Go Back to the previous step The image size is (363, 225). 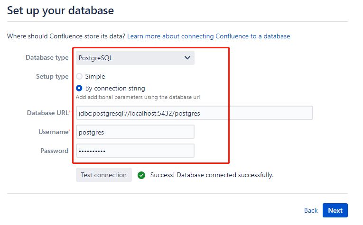(x=311, y=210)
